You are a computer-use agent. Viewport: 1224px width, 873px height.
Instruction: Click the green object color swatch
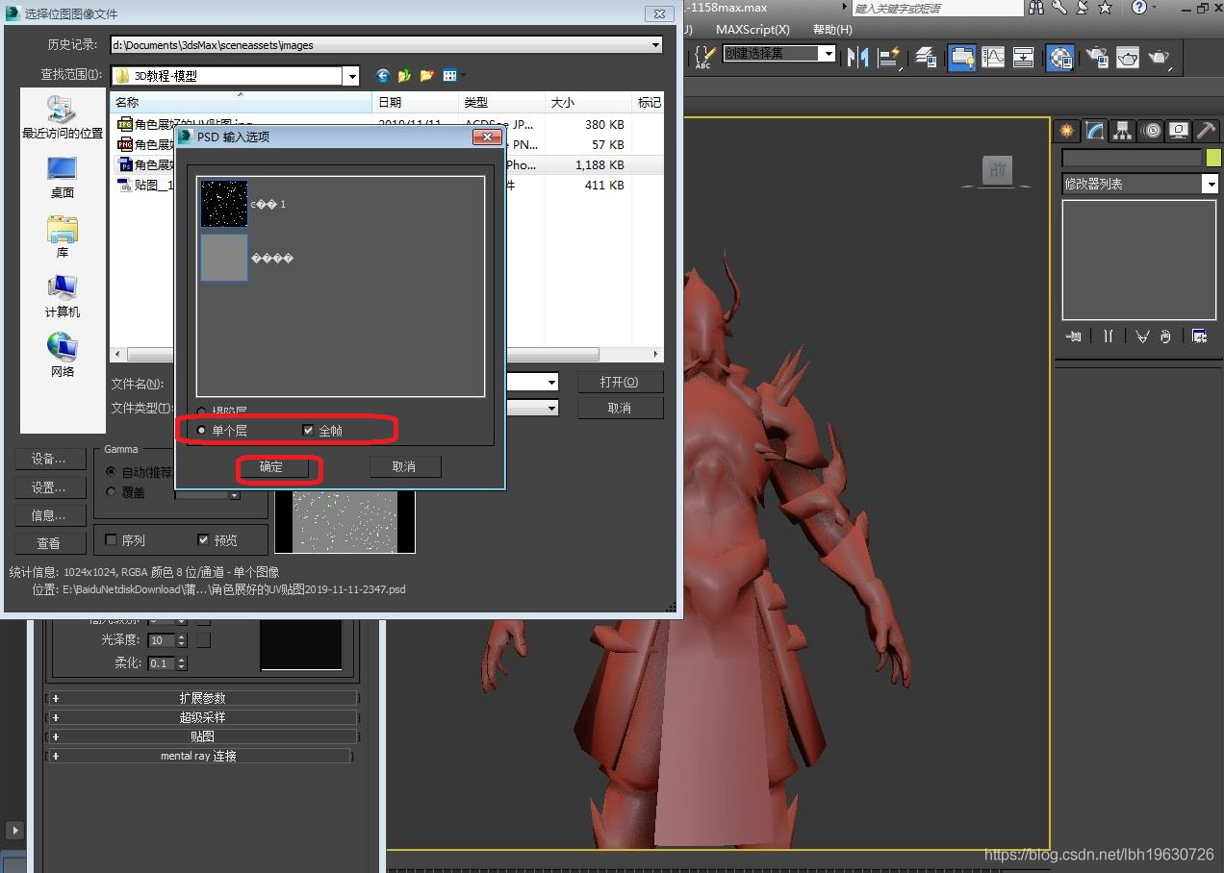1212,158
